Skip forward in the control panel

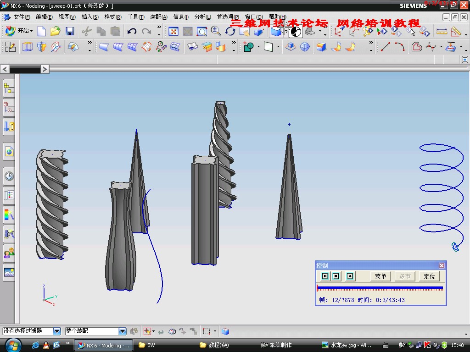[x=350, y=276]
